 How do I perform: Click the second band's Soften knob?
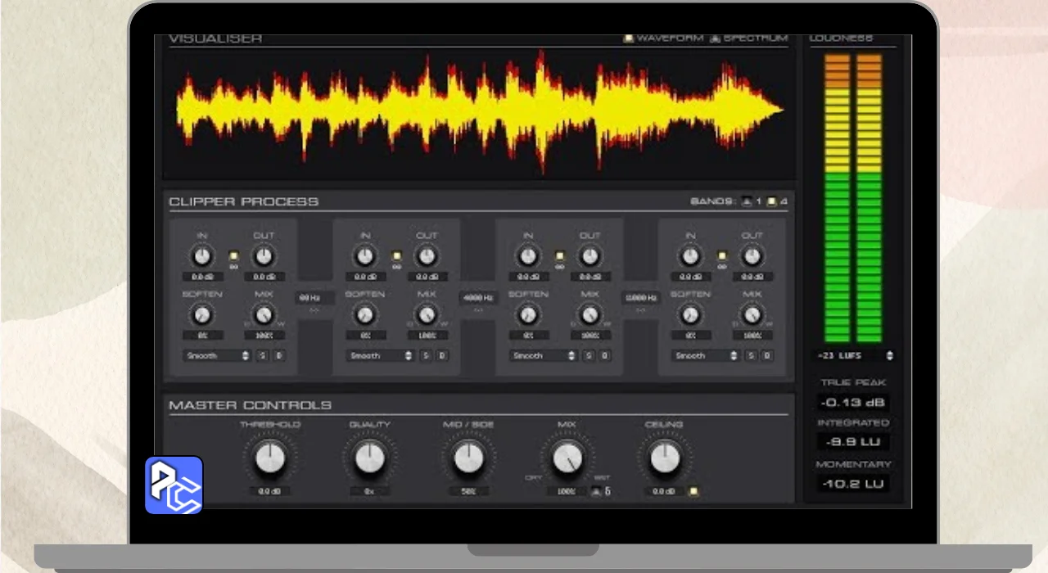[x=365, y=315]
